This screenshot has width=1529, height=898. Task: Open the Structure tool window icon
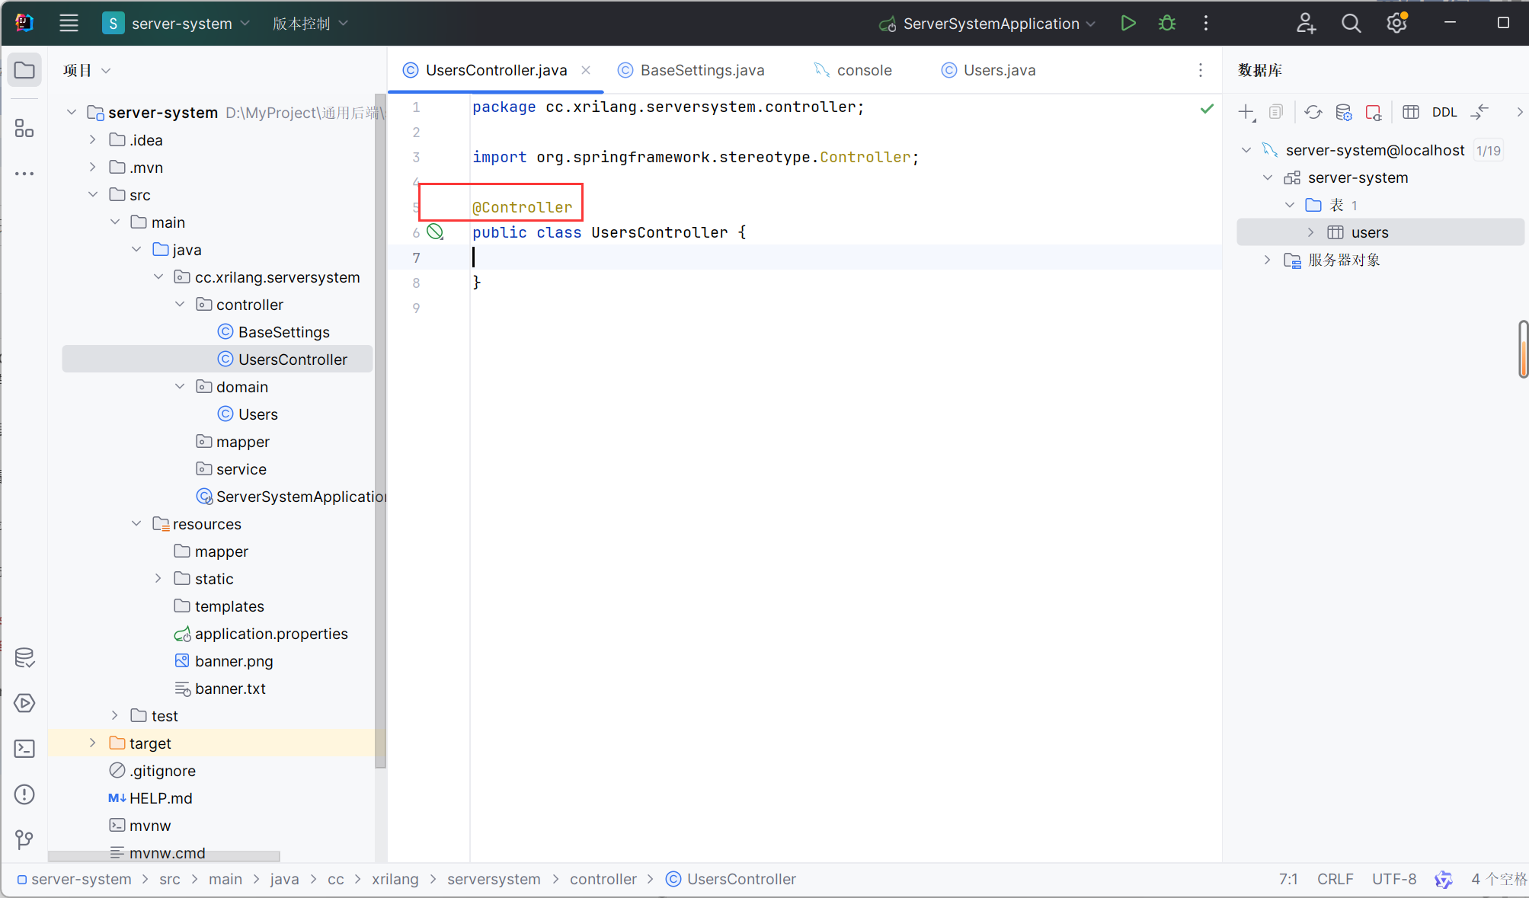coord(24,128)
